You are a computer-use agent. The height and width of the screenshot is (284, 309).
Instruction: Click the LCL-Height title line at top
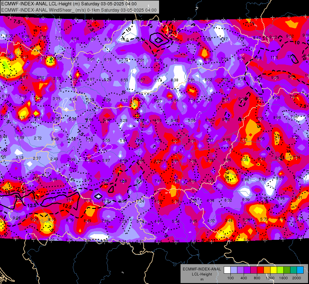(x=69, y=4)
